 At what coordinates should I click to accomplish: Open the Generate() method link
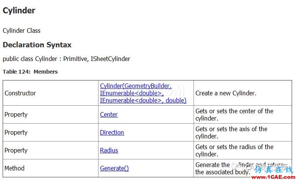tap(115, 168)
